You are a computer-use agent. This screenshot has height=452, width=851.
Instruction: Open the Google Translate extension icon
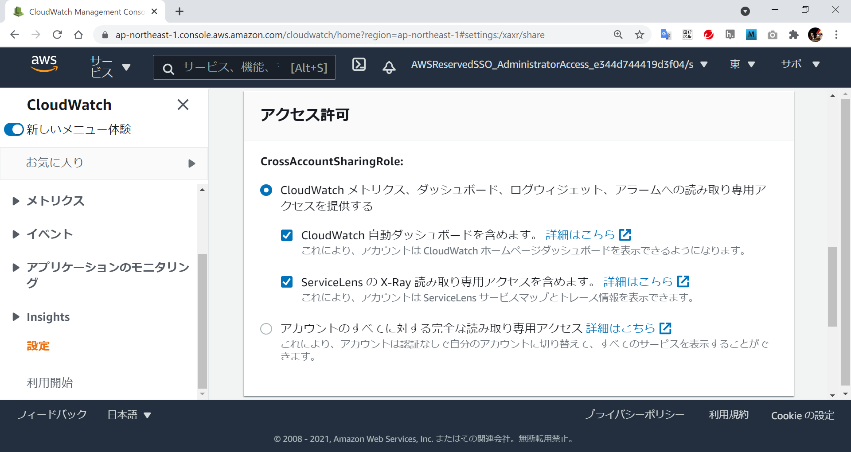(665, 35)
